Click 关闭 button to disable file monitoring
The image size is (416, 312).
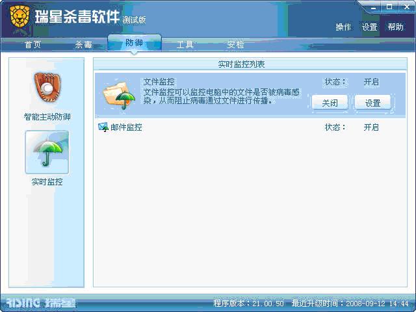click(330, 103)
